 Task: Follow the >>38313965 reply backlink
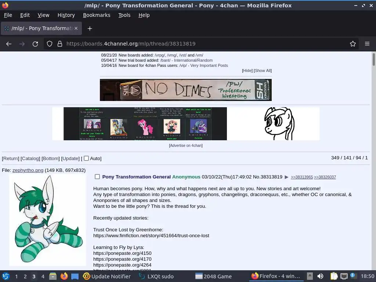pyautogui.click(x=302, y=177)
